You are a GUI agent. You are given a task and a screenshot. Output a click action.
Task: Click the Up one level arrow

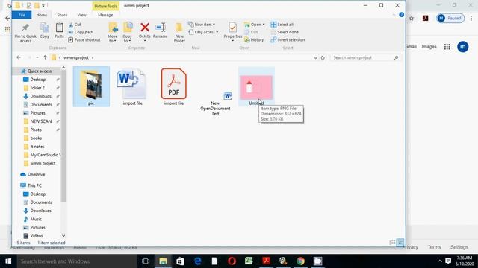(45, 57)
